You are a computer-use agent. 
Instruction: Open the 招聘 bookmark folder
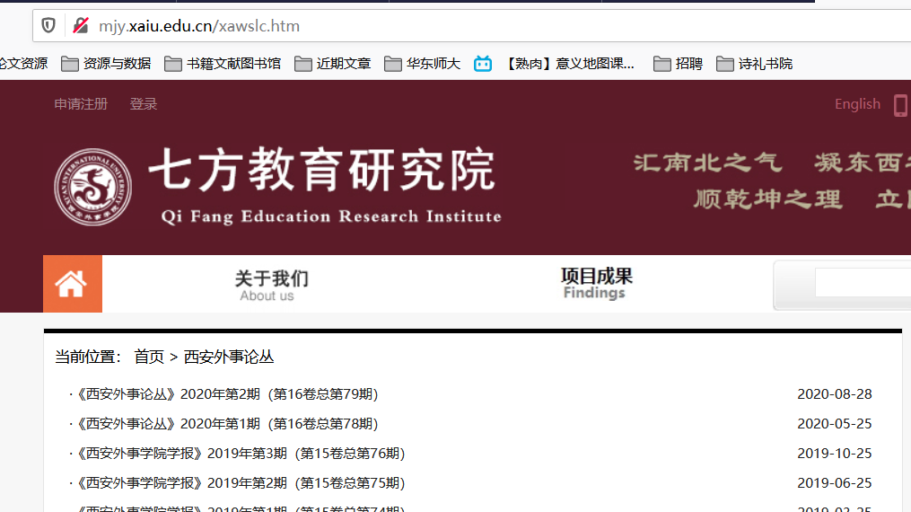[678, 64]
